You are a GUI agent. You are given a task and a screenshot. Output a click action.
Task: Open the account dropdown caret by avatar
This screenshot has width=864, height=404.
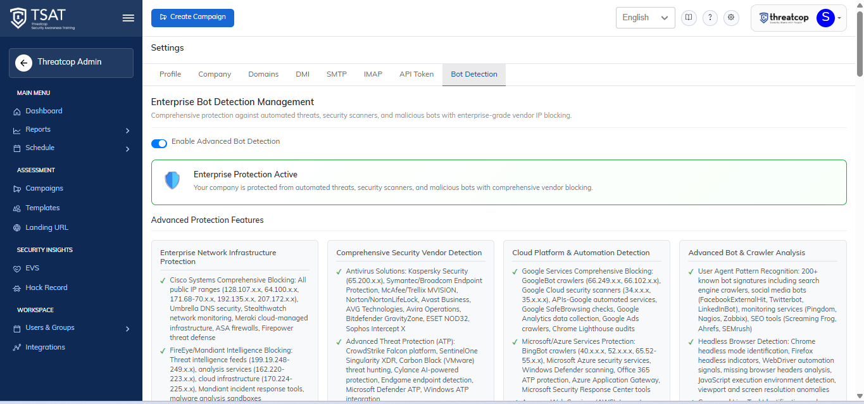839,18
